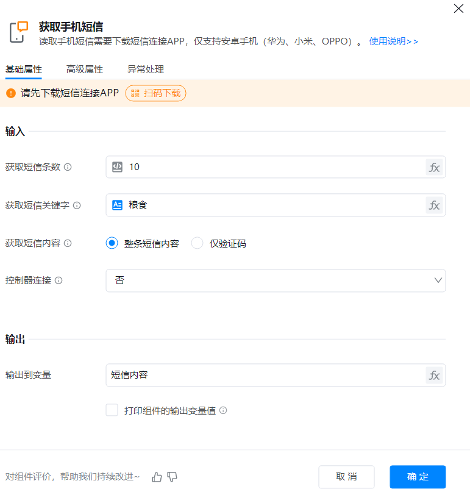Click info icon next to 打印组件的输出变量值

[223, 411]
